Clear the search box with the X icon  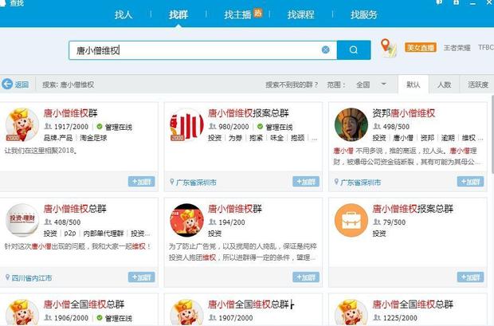pos(325,49)
